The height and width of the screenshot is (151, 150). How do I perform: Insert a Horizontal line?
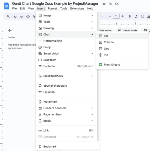tap(66, 41)
